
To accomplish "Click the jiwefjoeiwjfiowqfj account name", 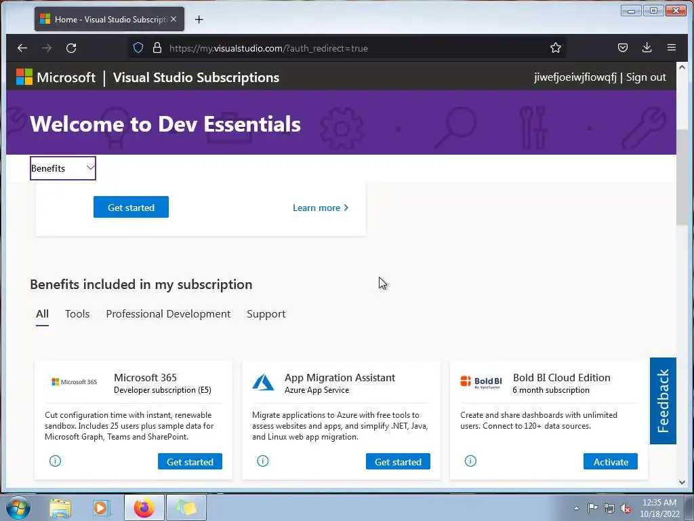I will coord(575,77).
